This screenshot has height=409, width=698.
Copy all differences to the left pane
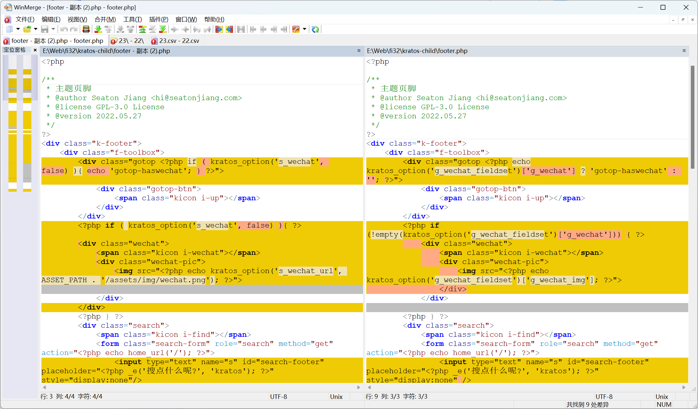229,29
